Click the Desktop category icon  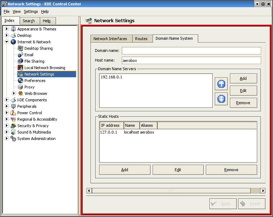click(x=13, y=35)
